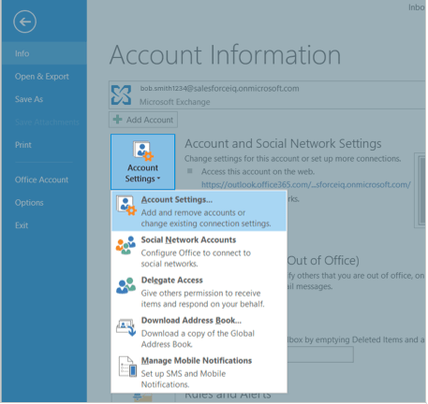Choose Manage Mobile Notifications menu entry
This screenshot has width=428, height=404.
[199, 372]
